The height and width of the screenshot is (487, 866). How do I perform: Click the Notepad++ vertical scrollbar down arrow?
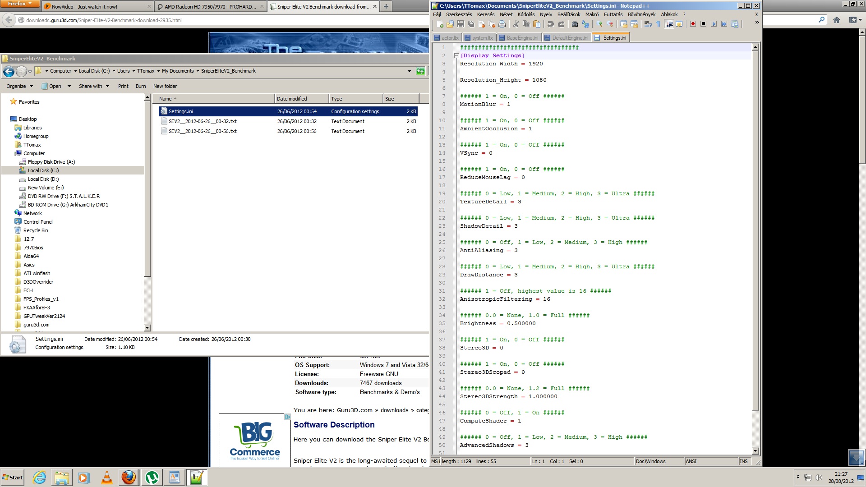(x=755, y=451)
